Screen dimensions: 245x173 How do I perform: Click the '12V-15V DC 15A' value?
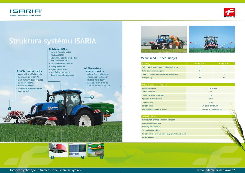tap(211, 88)
